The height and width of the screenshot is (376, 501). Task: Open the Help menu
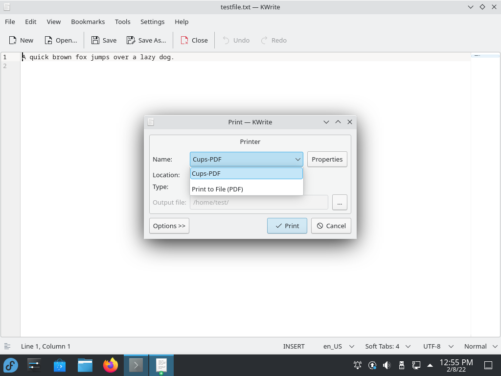click(182, 22)
